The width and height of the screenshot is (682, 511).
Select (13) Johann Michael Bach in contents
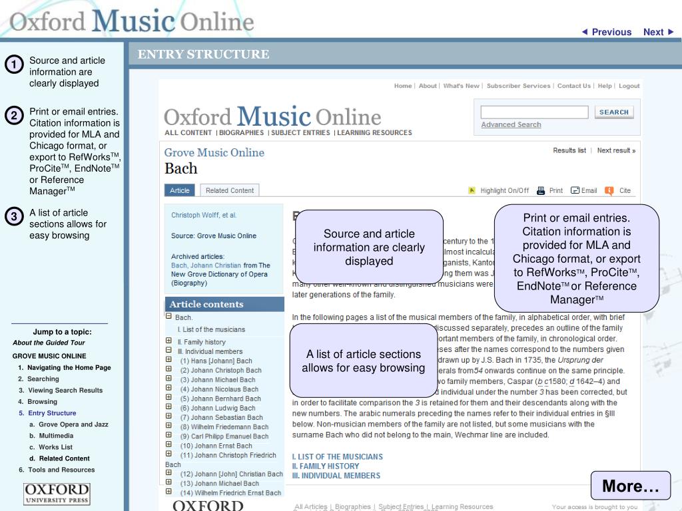[220, 484]
